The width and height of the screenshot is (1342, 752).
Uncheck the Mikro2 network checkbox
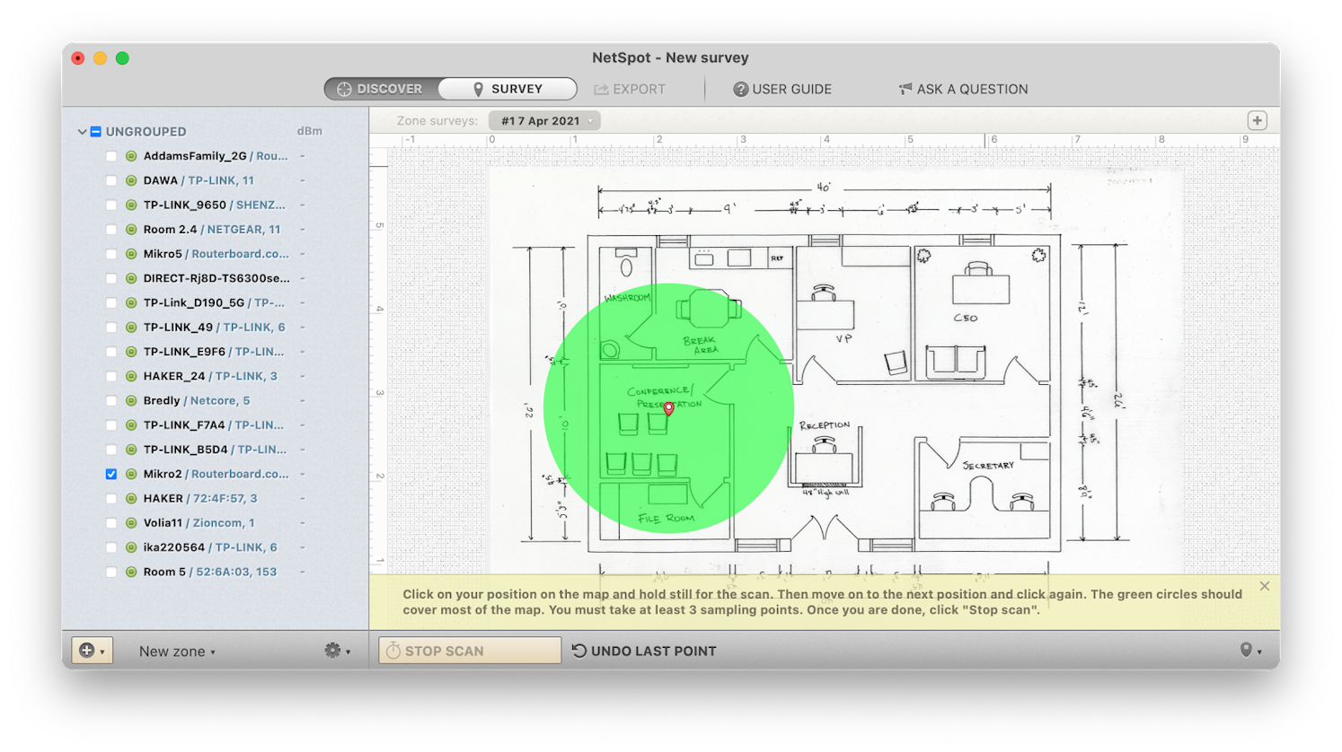tap(111, 473)
